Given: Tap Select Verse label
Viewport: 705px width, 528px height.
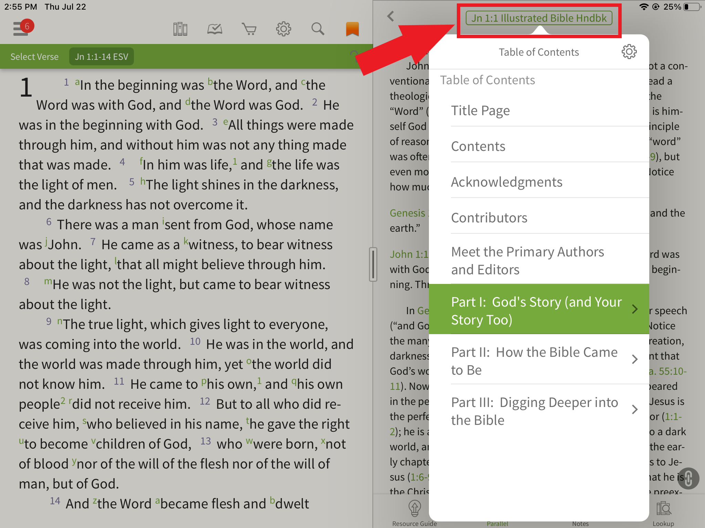Looking at the screenshot, I should tap(34, 56).
